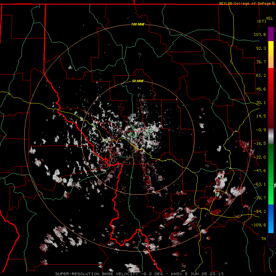Select the -94.2 velocity scale value
This screenshot has width=276, height=276.
point(260,212)
